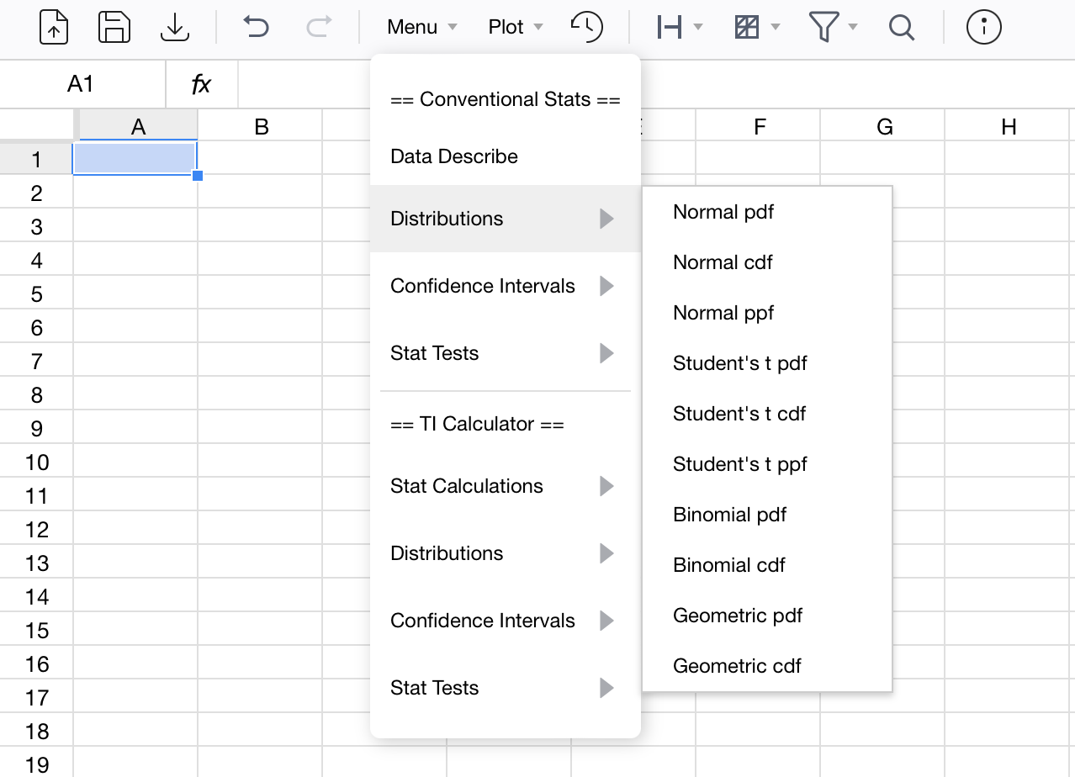Choose Student's t pdf
The image size is (1075, 777).
click(x=766, y=363)
